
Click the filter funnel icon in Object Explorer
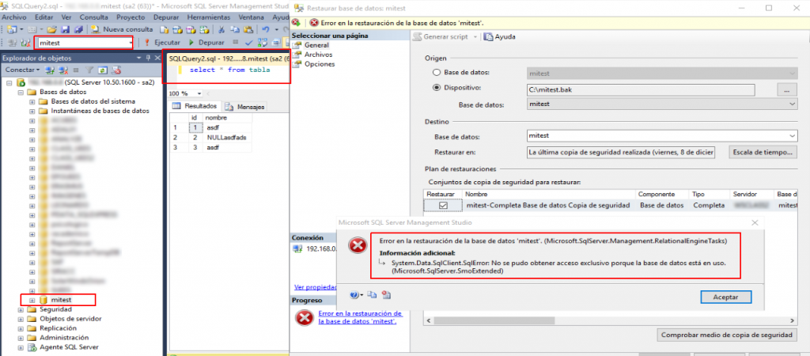(x=89, y=70)
